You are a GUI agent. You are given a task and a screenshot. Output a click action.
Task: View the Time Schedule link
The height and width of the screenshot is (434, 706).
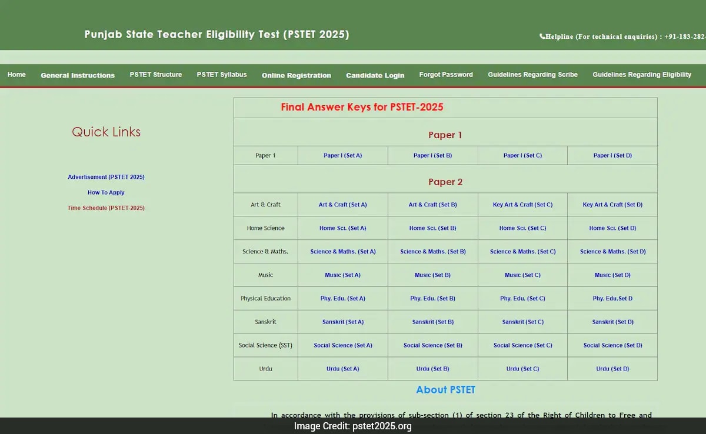pyautogui.click(x=106, y=208)
